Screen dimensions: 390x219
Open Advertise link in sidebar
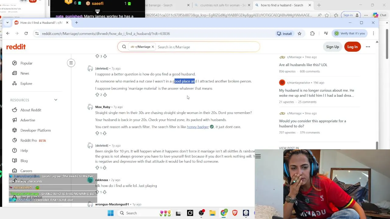point(27,120)
